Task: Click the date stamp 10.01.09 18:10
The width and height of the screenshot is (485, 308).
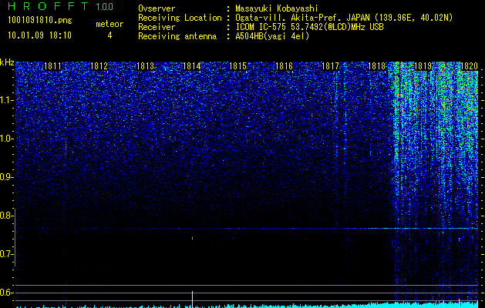Action: click(x=39, y=35)
